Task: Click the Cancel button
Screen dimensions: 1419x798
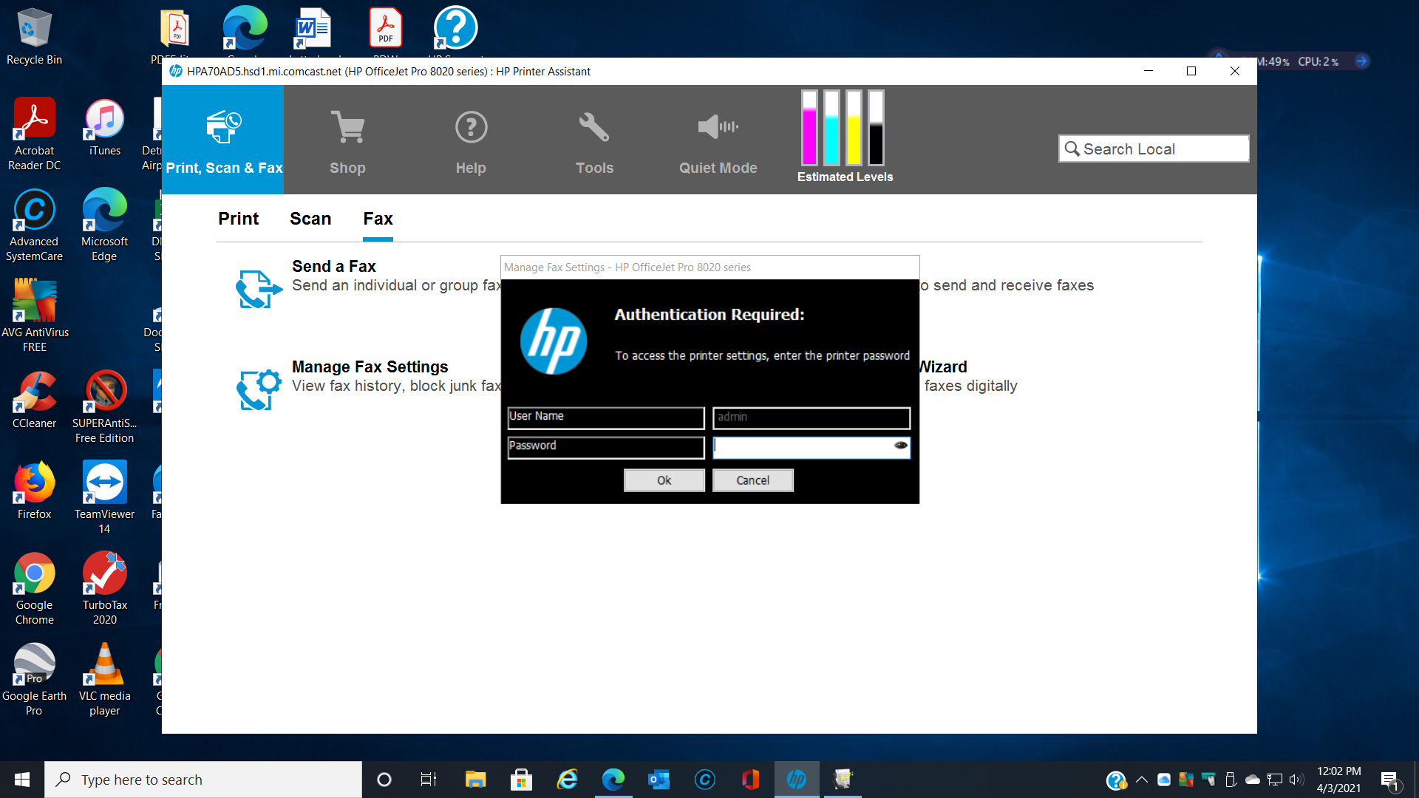Action: pyautogui.click(x=752, y=480)
